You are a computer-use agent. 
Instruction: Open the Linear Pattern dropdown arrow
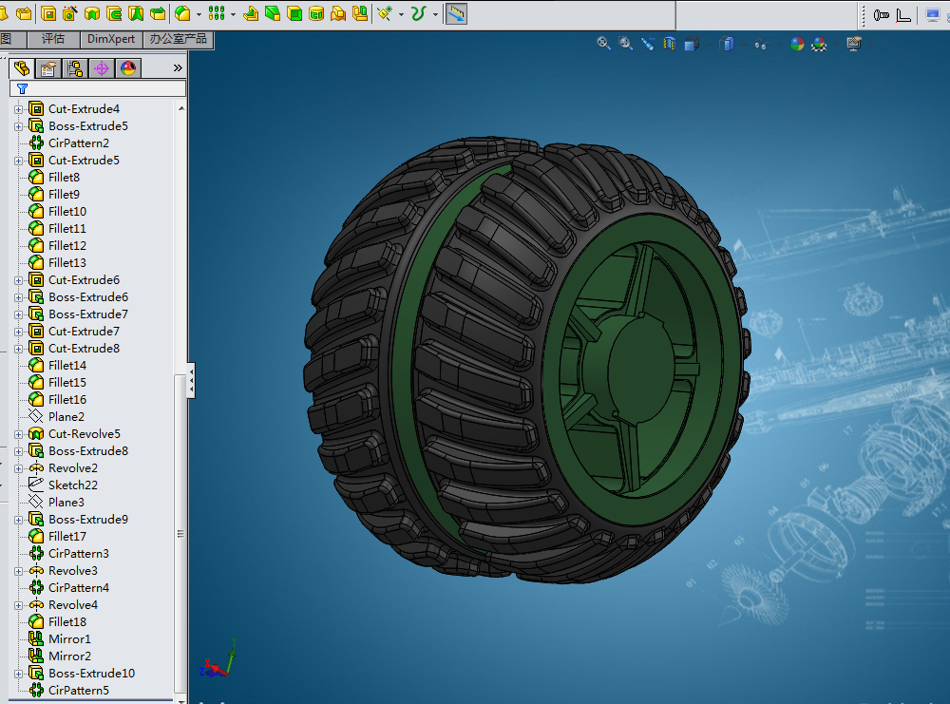[x=233, y=14]
